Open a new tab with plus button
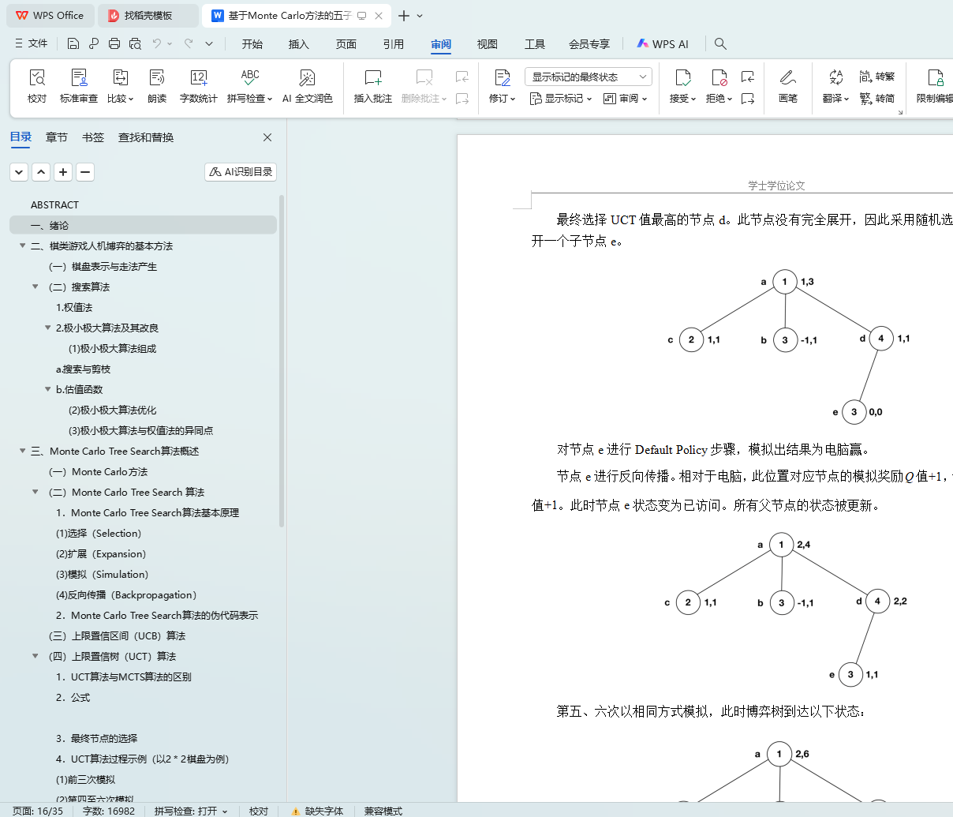This screenshot has width=953, height=817. point(404,16)
